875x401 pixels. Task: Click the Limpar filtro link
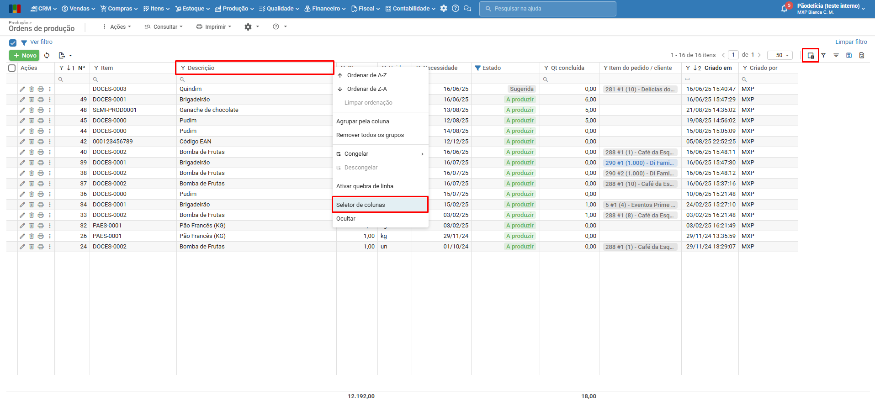point(851,42)
